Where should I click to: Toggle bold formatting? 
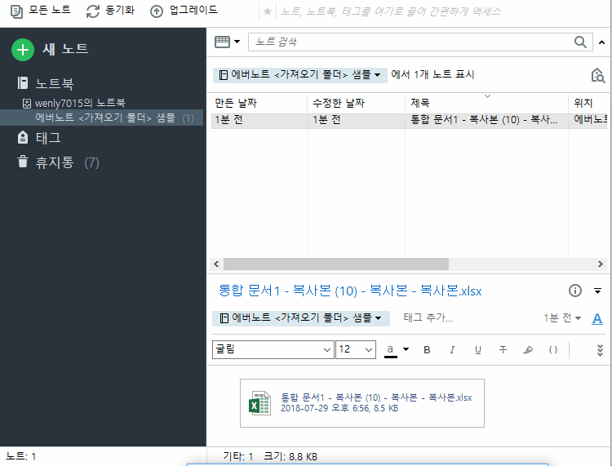click(x=427, y=349)
